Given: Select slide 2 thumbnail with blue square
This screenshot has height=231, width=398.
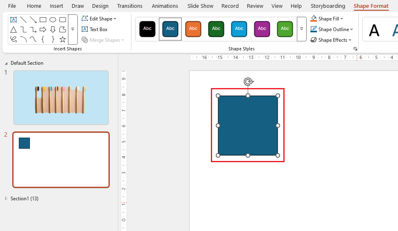Looking at the screenshot, I should click(61, 160).
